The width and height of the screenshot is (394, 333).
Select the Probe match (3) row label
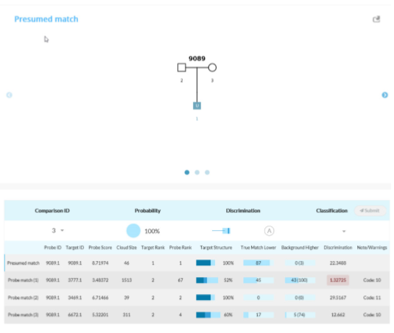tap(23, 315)
